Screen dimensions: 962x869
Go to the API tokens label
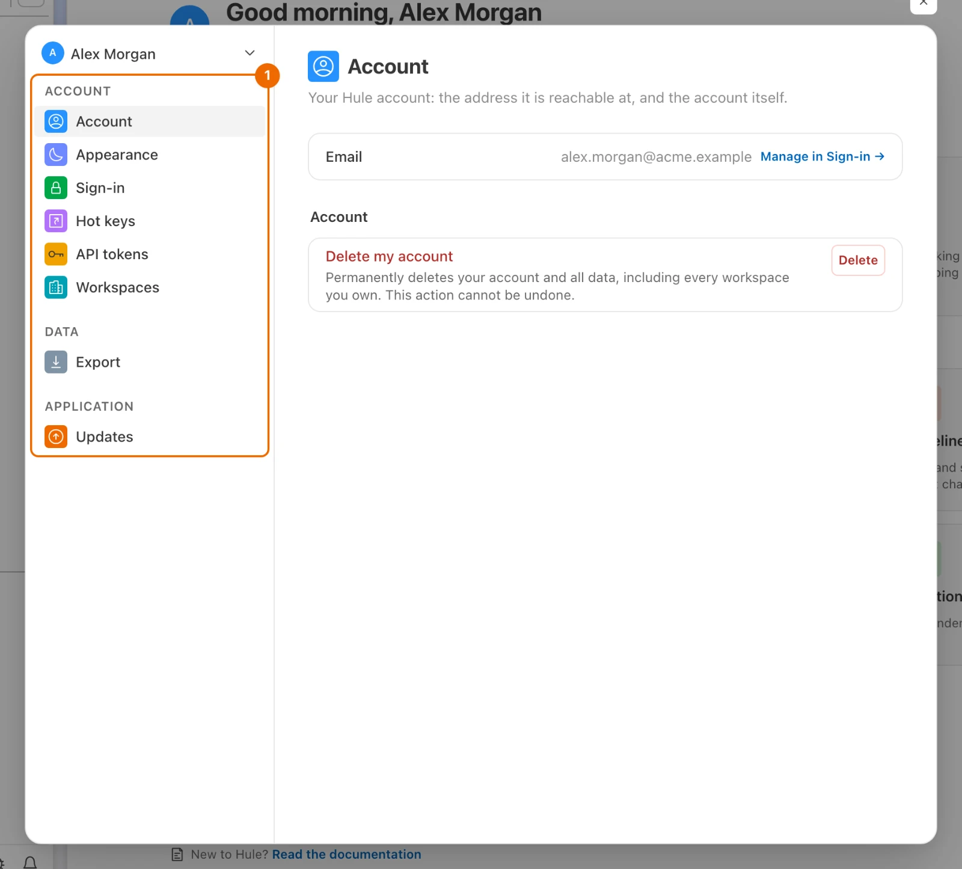pyautogui.click(x=112, y=254)
